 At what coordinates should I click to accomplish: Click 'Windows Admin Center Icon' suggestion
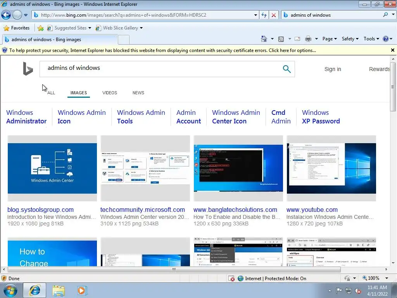(236, 117)
